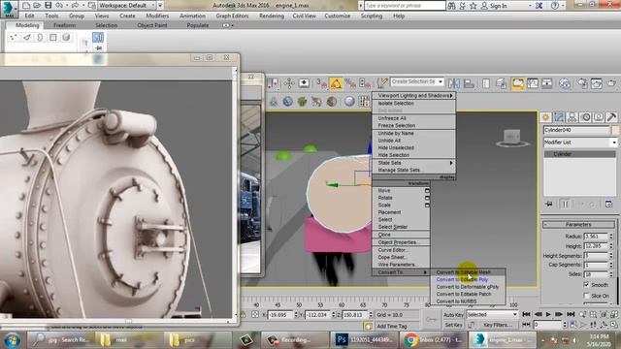Expand the State Sets submenu
Screen dimensions: 621x349
(x=414, y=163)
